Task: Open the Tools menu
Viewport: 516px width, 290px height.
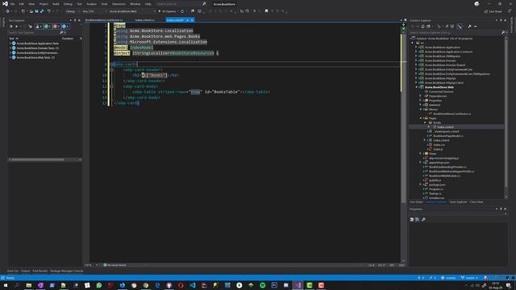Action: [104, 4]
